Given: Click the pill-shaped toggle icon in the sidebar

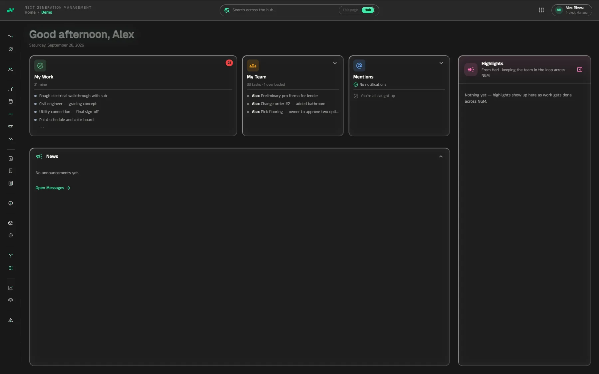Looking at the screenshot, I should coord(11,126).
